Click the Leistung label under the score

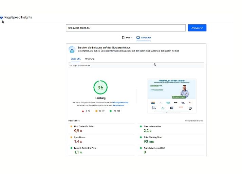pyautogui.click(x=100, y=98)
